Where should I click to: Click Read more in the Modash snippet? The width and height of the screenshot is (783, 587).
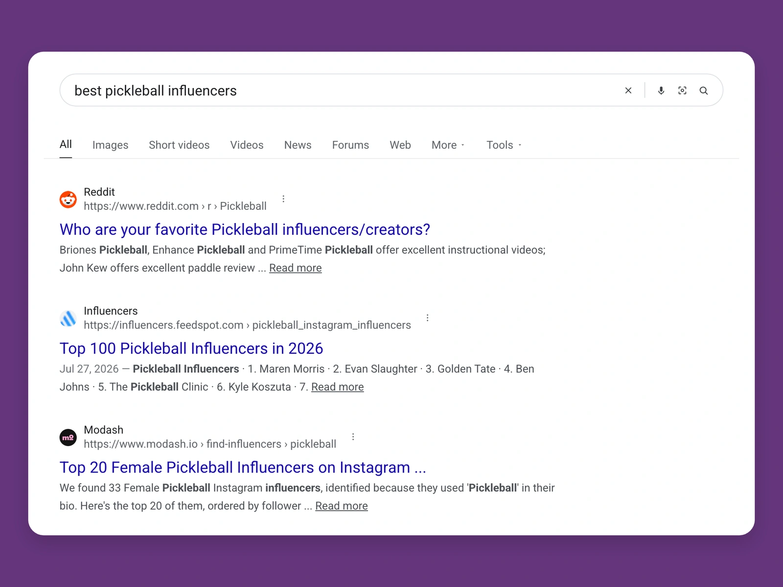coord(342,505)
